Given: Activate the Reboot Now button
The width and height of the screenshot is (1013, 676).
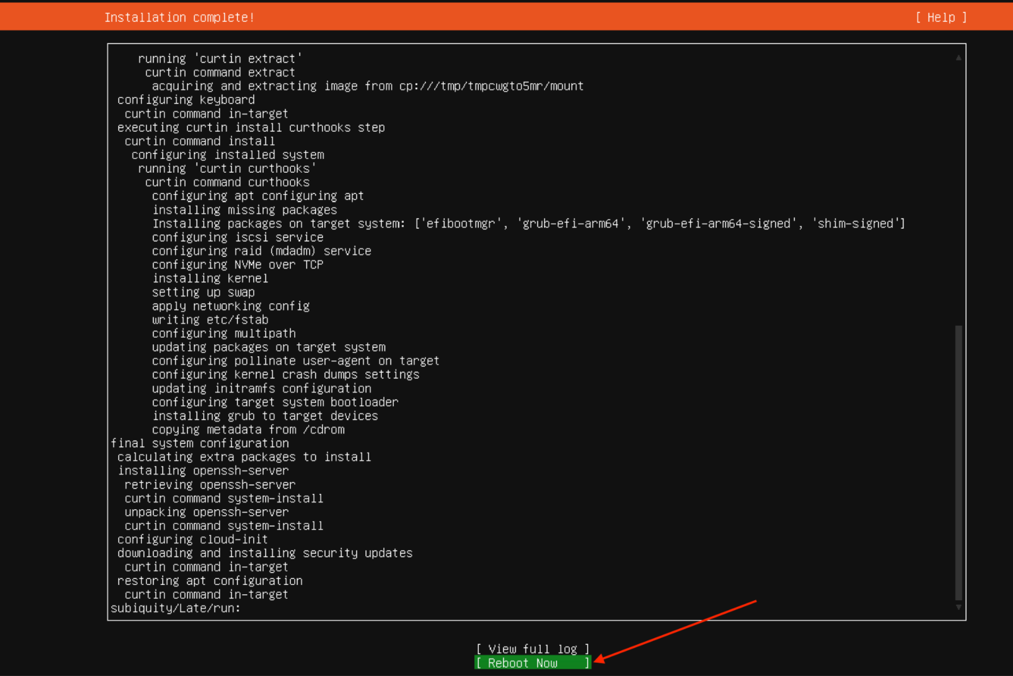Looking at the screenshot, I should [x=532, y=663].
